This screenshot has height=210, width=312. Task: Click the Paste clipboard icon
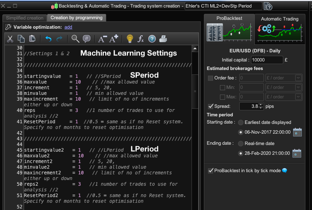32,39
